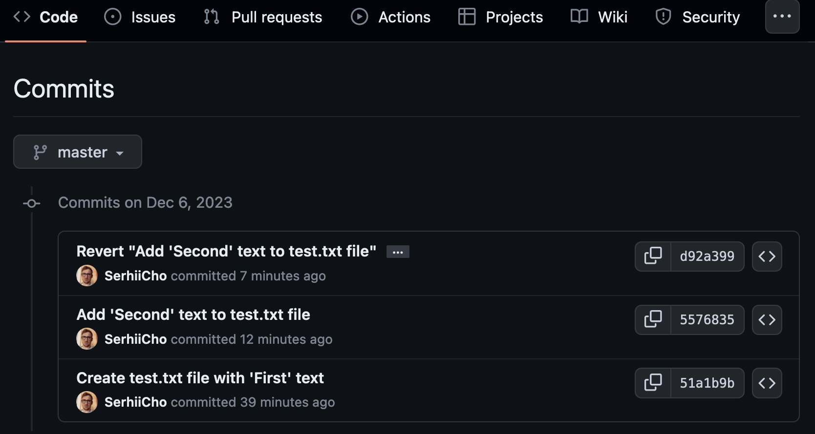
Task: Click the Security shield icon
Action: tap(663, 16)
